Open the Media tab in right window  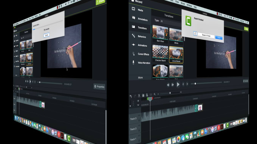click(140, 10)
